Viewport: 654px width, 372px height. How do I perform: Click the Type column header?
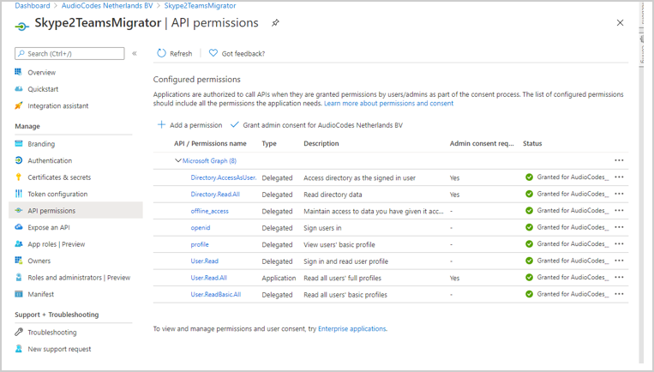(269, 143)
